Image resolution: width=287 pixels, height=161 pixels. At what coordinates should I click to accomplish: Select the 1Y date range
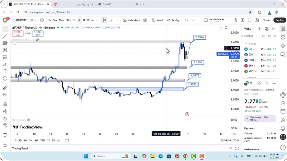click(x=48, y=140)
